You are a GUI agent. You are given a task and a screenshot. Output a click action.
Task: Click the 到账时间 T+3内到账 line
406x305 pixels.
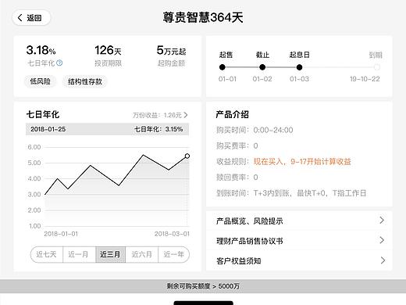click(291, 193)
